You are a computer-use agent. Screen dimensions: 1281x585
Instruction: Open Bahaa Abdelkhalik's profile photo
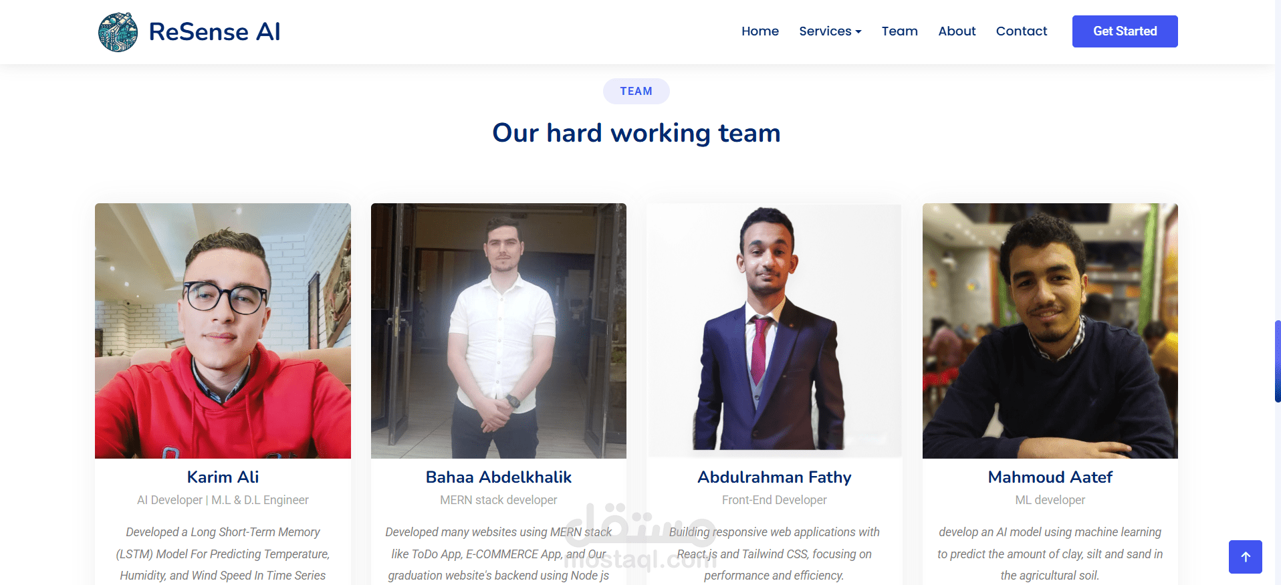point(499,331)
